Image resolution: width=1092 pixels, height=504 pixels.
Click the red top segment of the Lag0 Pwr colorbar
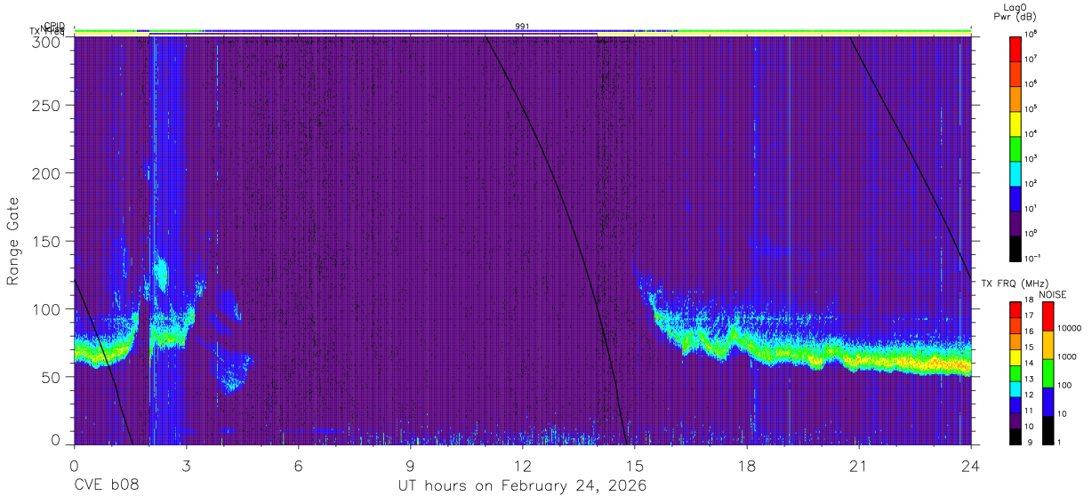point(1016,48)
